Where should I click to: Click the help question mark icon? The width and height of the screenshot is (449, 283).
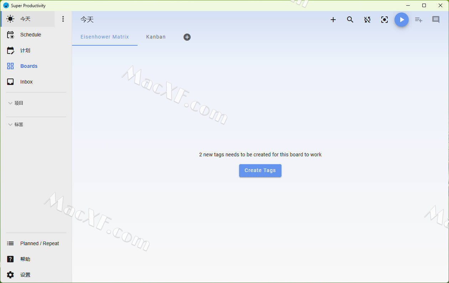point(10,259)
